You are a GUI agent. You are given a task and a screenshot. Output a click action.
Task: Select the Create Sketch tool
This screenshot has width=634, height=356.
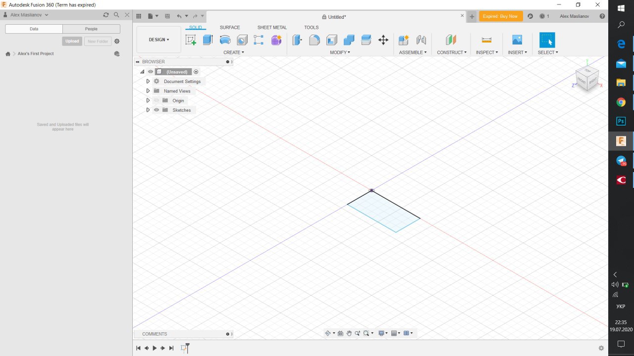191,40
